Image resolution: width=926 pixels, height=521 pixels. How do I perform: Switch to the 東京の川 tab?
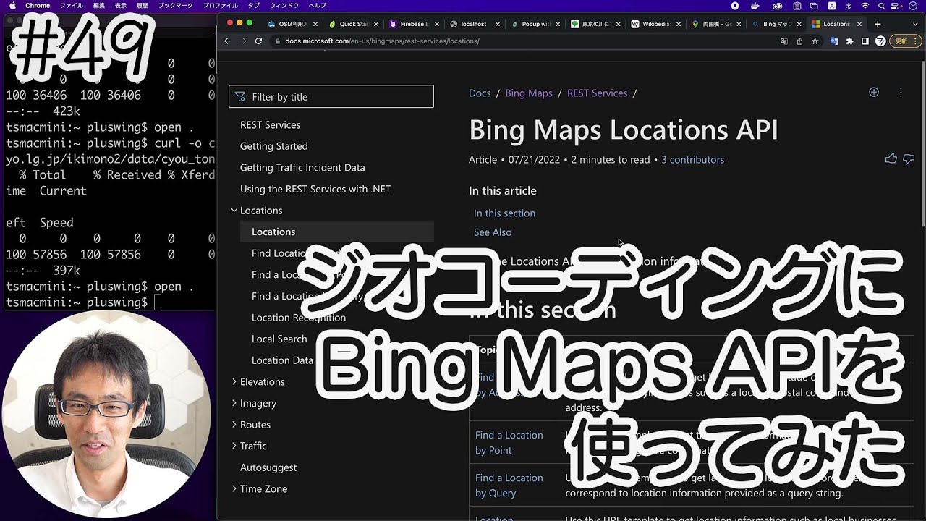click(596, 24)
